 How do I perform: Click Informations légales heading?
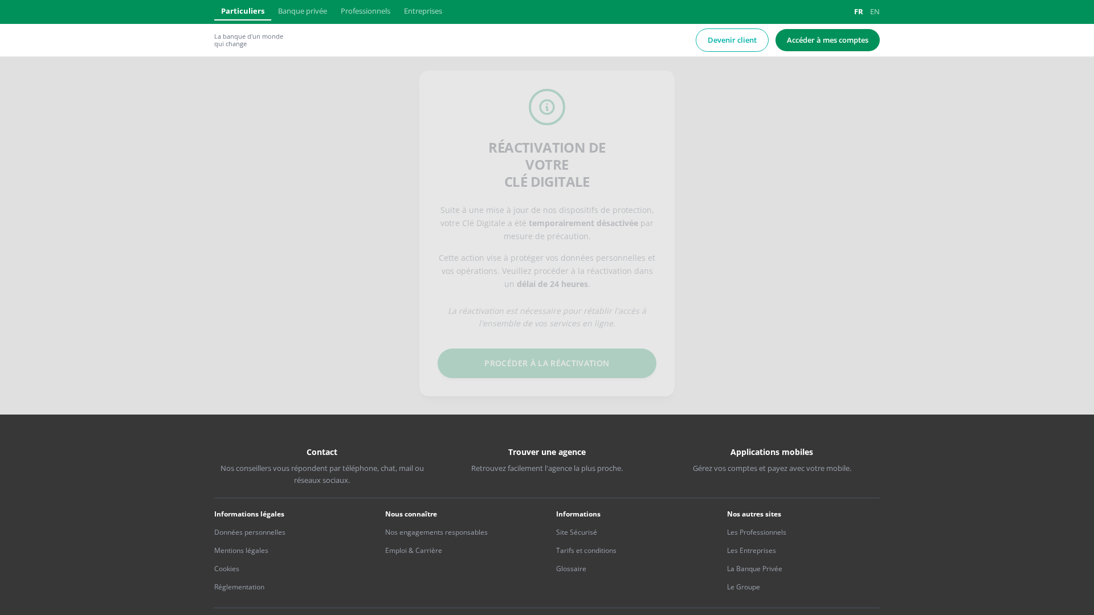click(249, 514)
